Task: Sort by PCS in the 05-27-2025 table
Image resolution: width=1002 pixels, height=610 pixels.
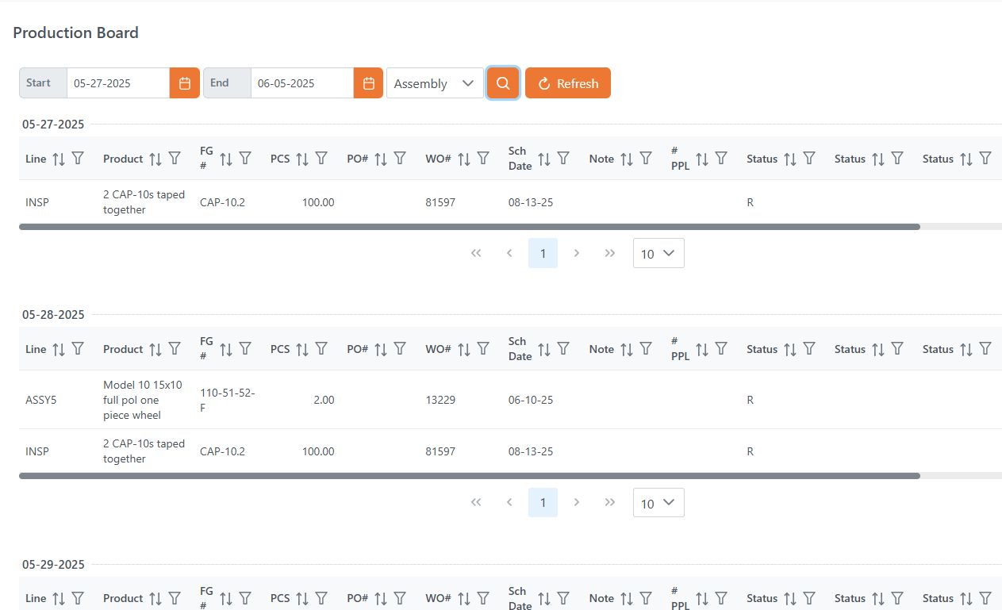Action: click(x=302, y=159)
